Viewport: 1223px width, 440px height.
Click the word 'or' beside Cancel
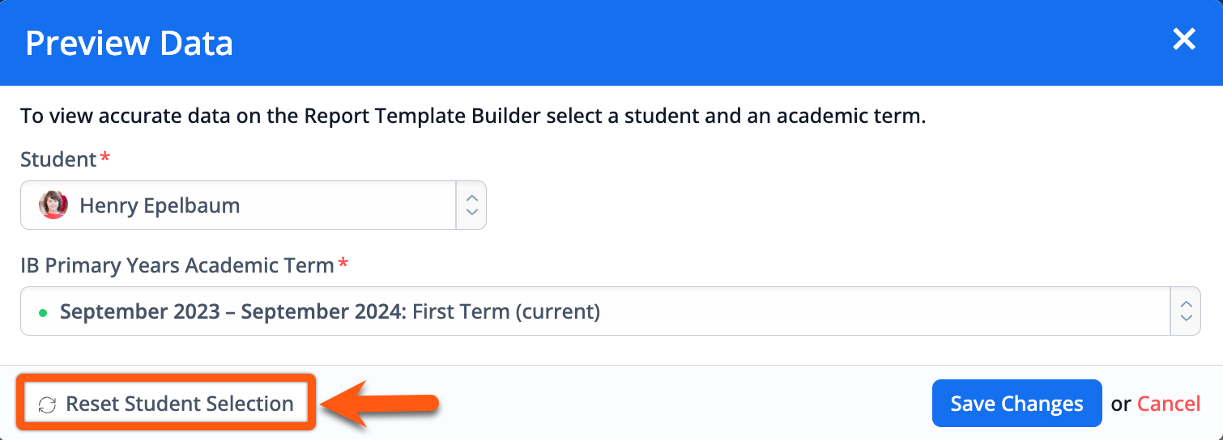pyautogui.click(x=1121, y=404)
